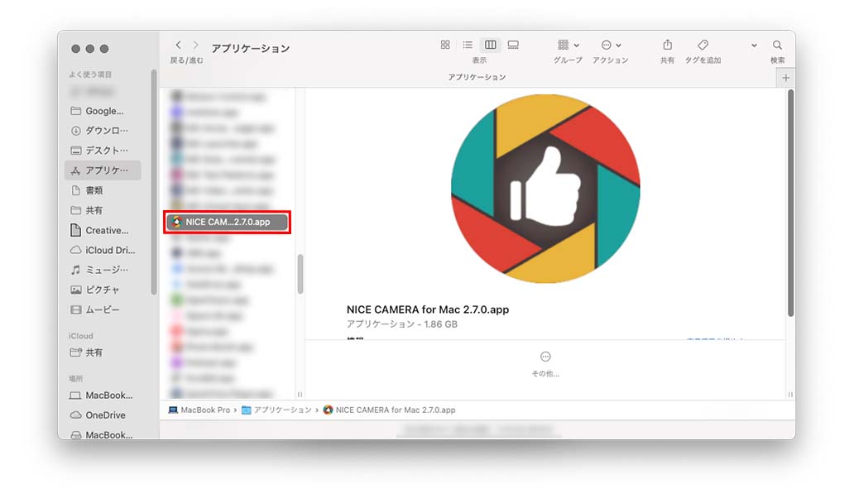Click the NICE CAMERA app preview icon

click(545, 189)
